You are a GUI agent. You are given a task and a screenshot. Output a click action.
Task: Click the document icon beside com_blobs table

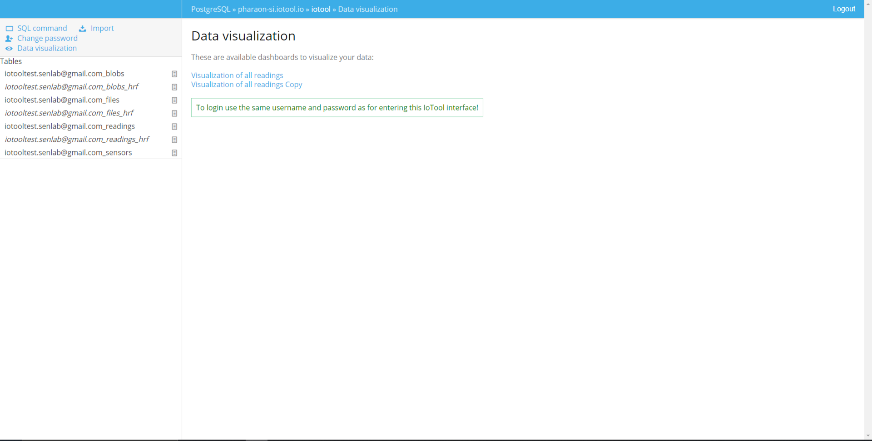(x=174, y=74)
